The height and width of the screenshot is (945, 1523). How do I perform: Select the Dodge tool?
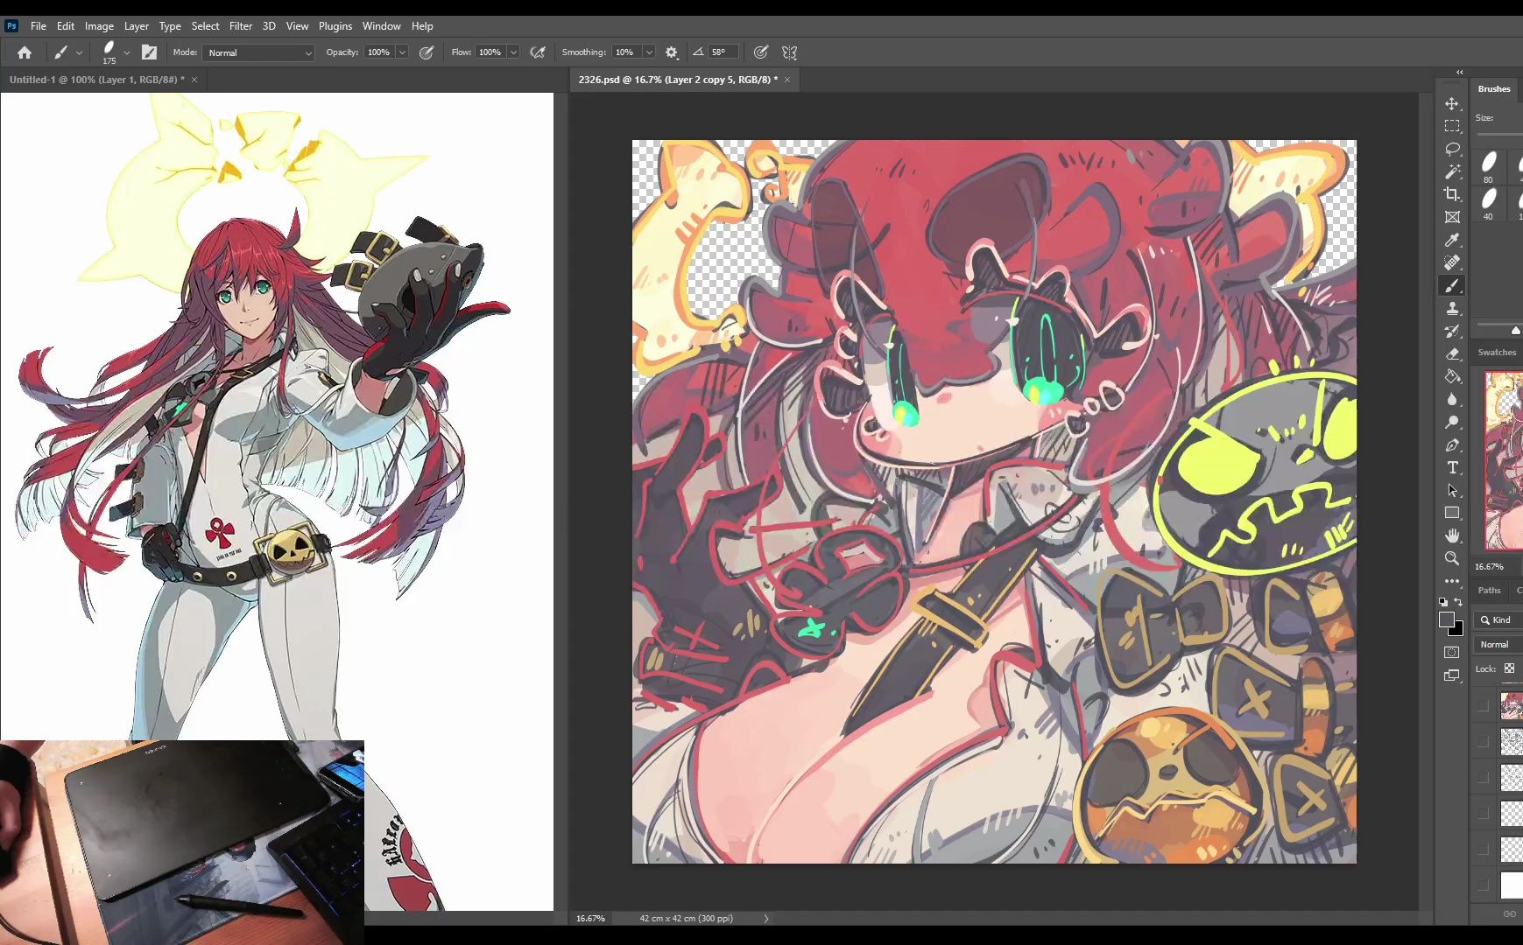pos(1452,422)
